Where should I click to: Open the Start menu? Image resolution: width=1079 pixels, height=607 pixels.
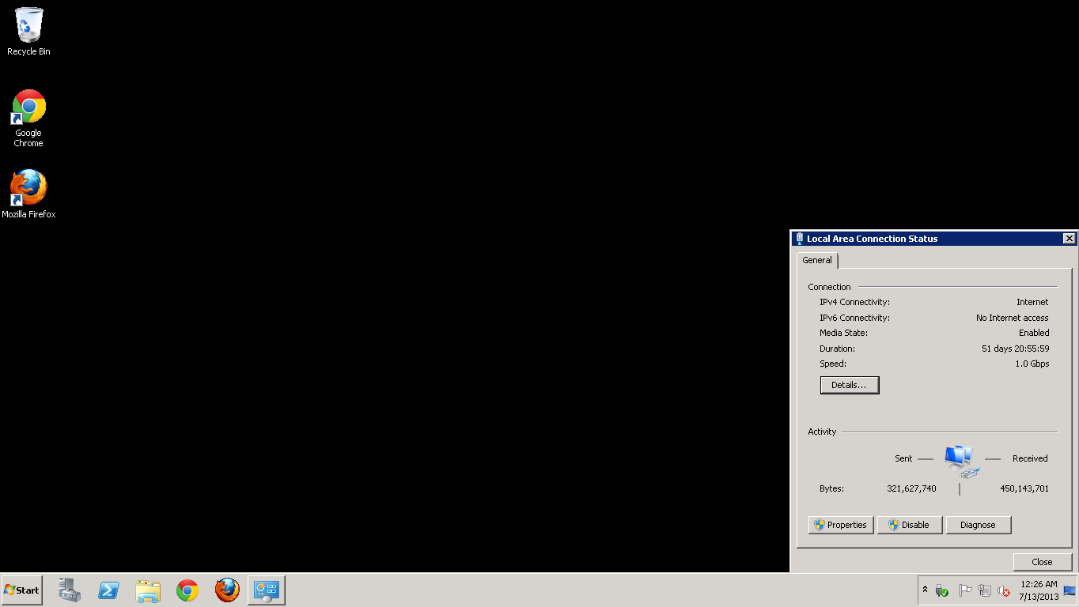pos(22,590)
